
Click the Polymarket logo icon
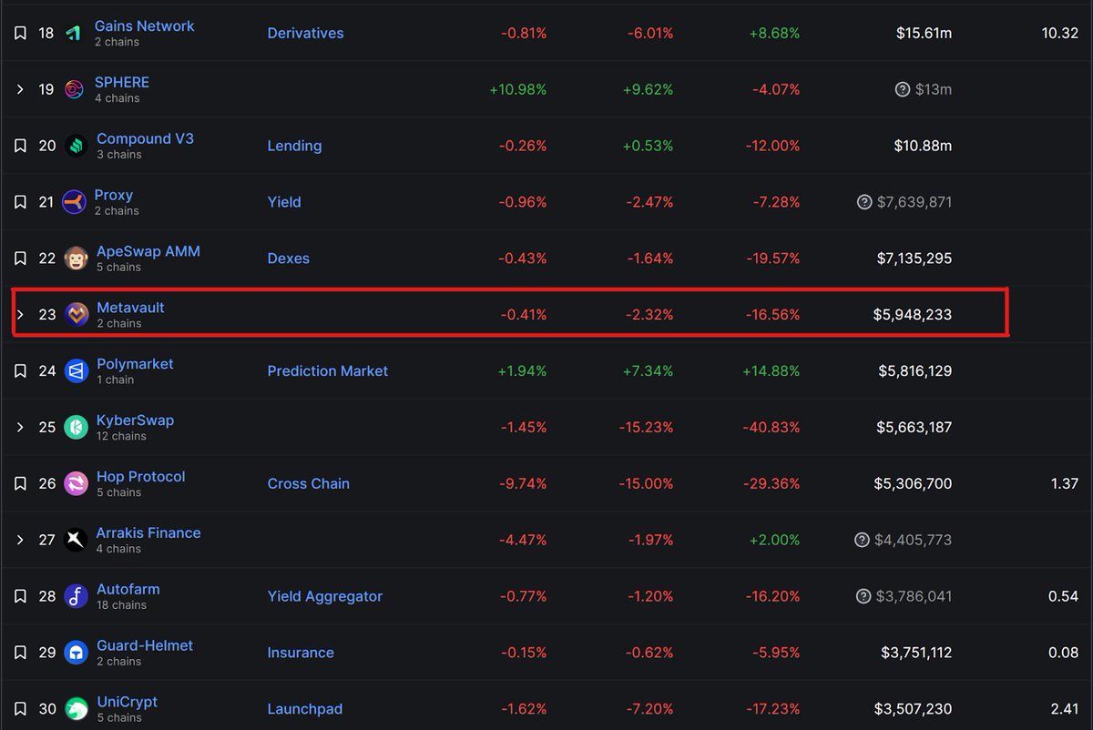point(77,371)
